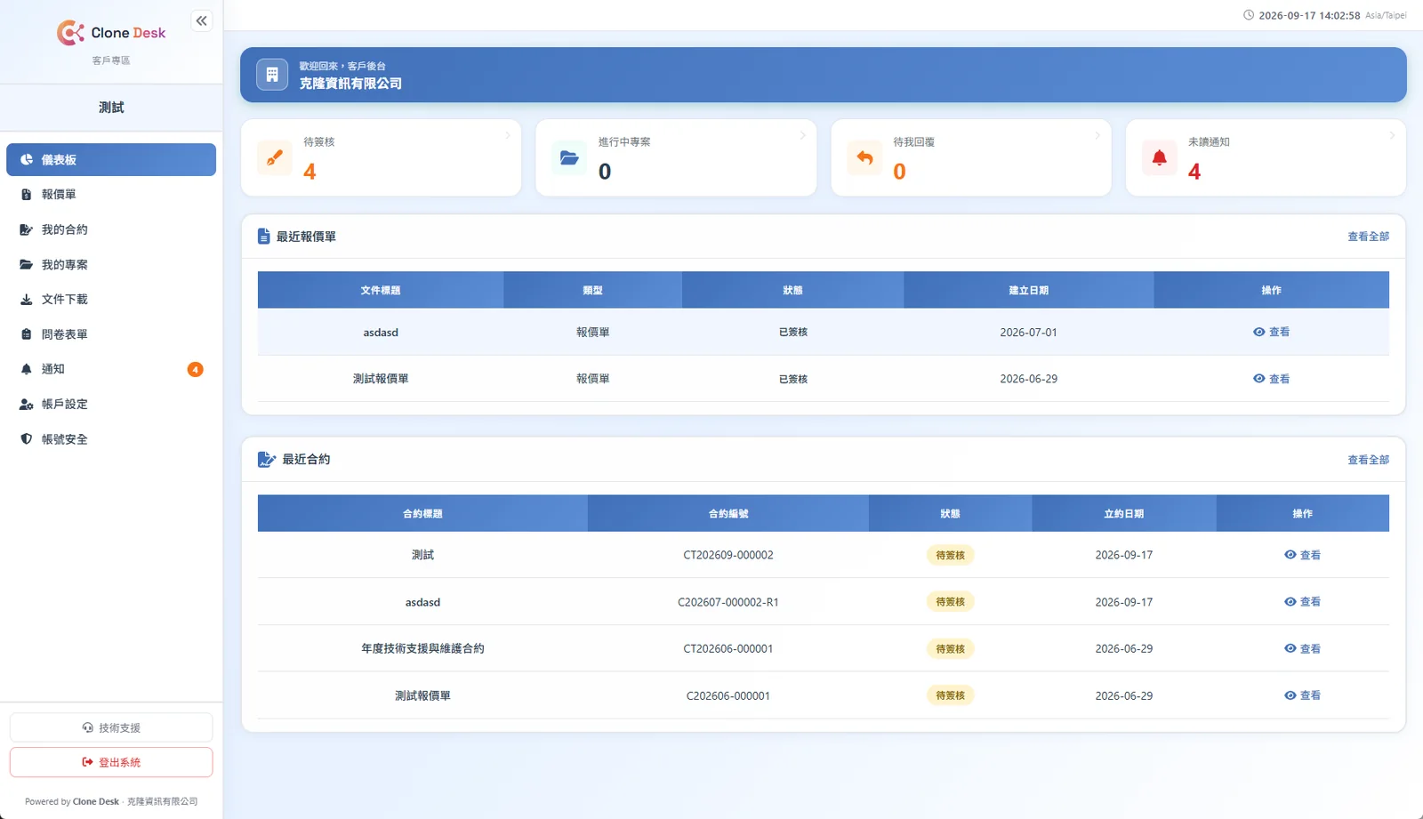The image size is (1423, 819).
Task: Open the 儀表板 dashboard menu item
Action: pos(111,160)
